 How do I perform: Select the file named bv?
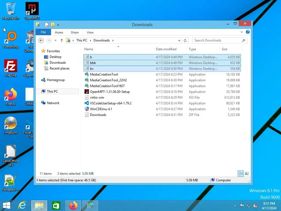162,68
